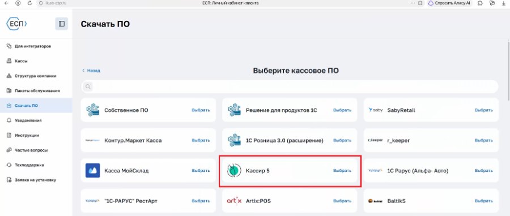Viewport: 510px width, 216px height.
Task: Click the 'Artix:POS' card title
Action: (258, 201)
